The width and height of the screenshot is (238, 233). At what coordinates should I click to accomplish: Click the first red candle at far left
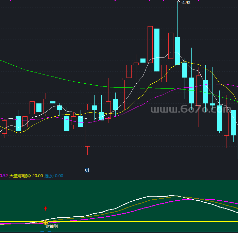click(x=4, y=127)
